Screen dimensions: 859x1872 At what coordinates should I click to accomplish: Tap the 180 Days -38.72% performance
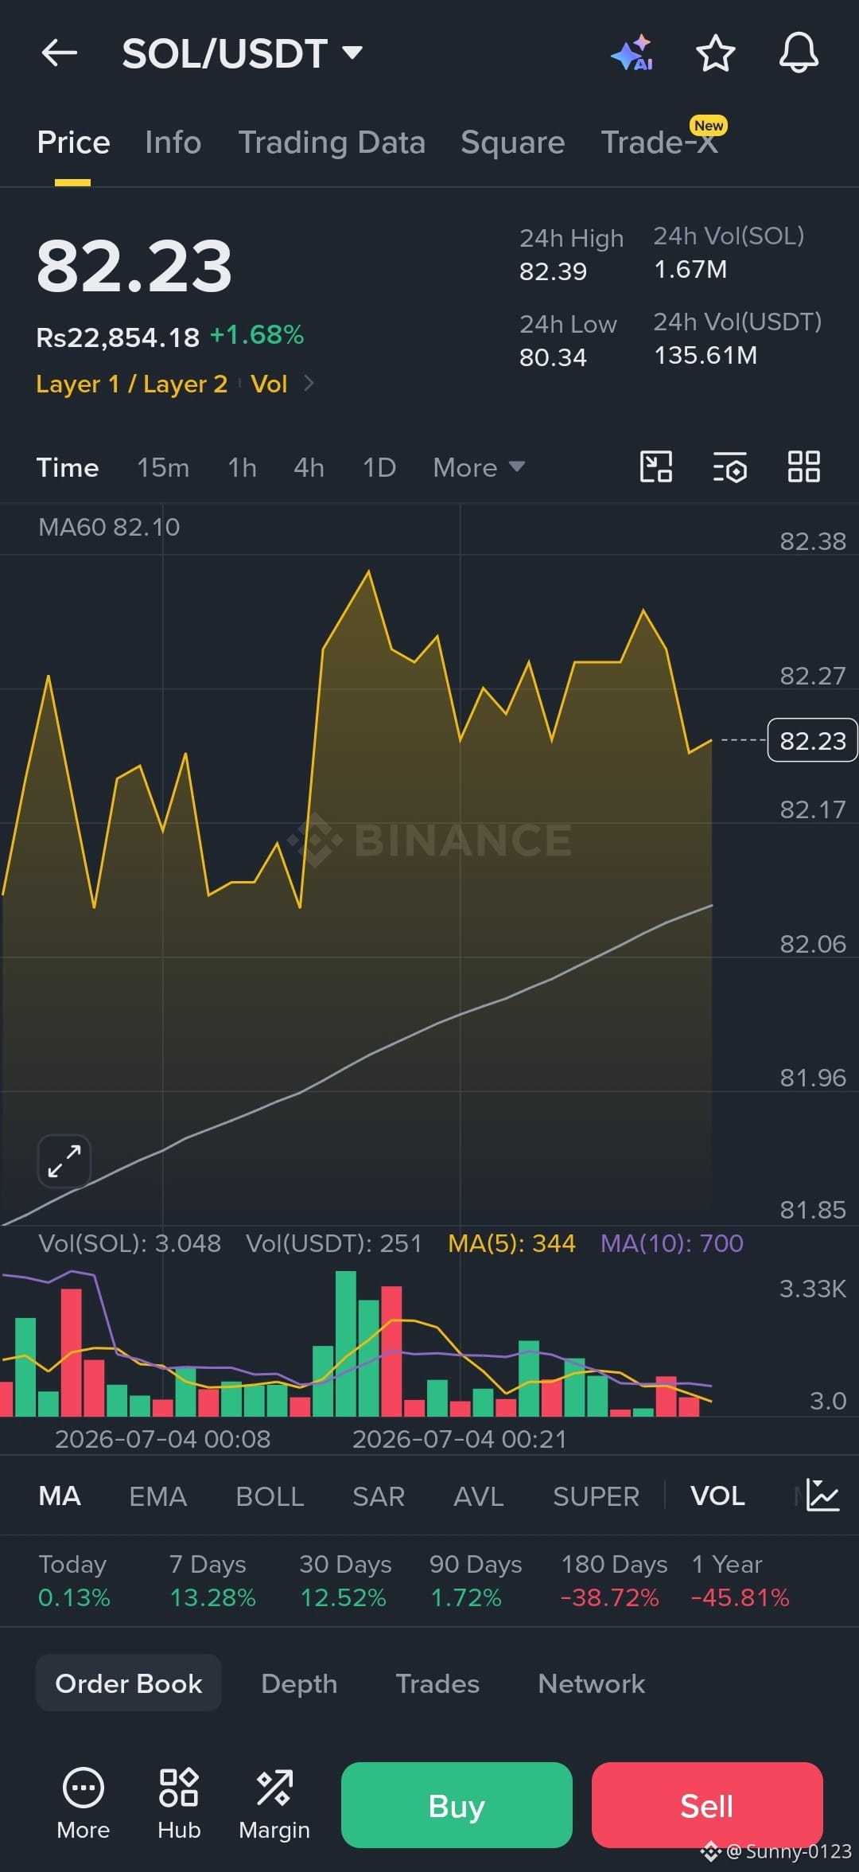click(x=614, y=1581)
